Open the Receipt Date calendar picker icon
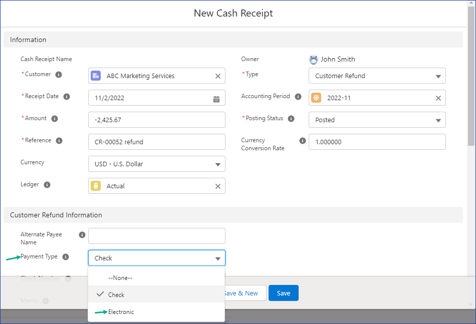Image resolution: width=476 pixels, height=324 pixels. [216, 99]
